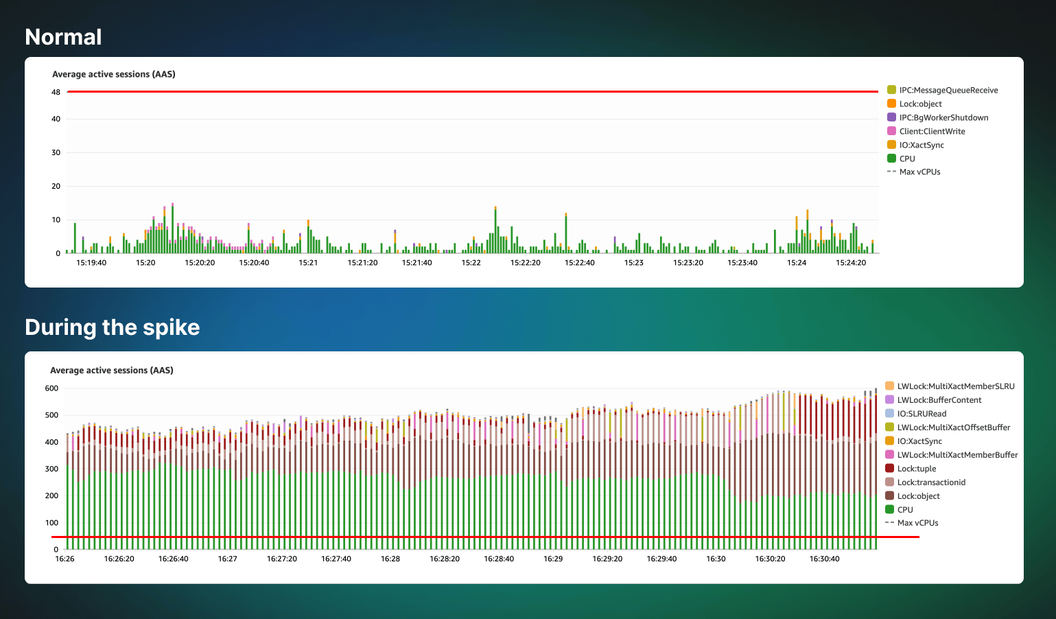Image resolution: width=1056 pixels, height=619 pixels.
Task: Select the LWLock:BufferContent legend label
Action: pyautogui.click(x=939, y=400)
